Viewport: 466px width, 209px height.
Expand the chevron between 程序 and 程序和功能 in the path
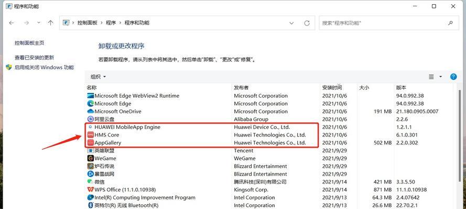120,23
